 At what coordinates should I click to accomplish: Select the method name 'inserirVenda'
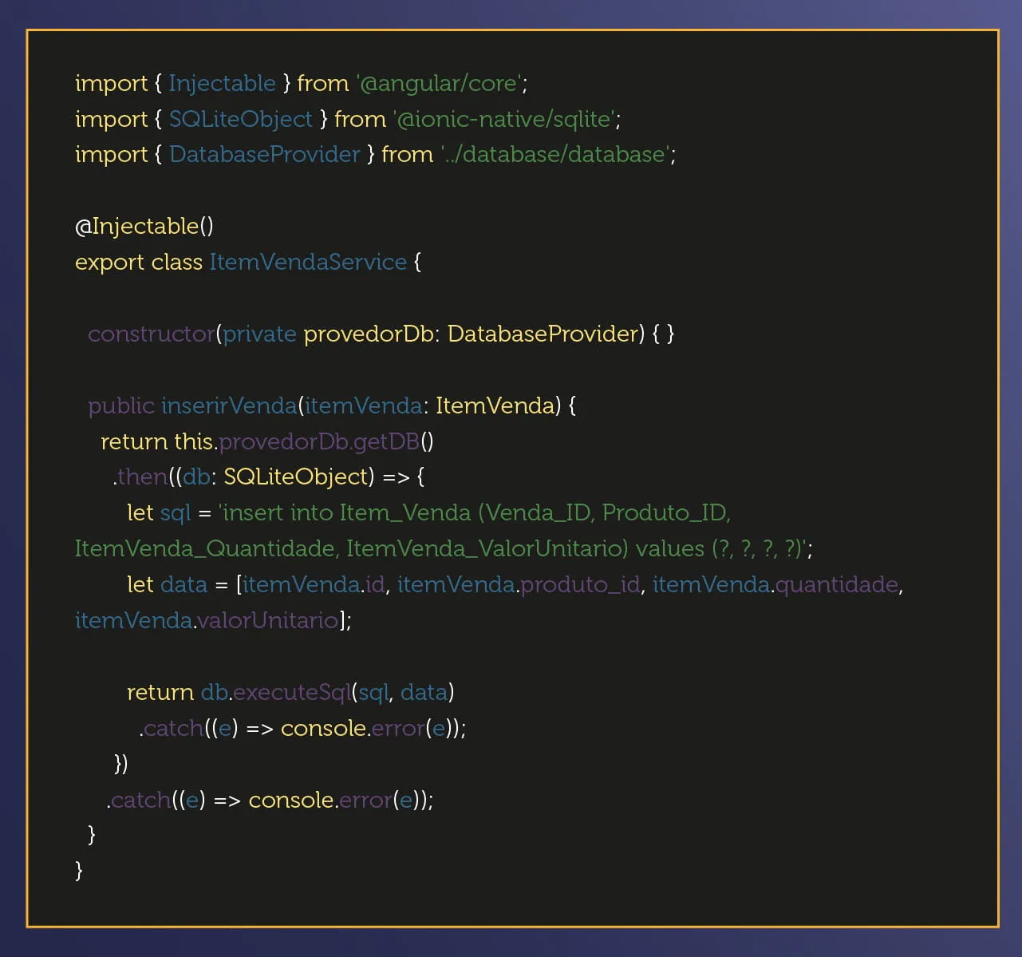(x=229, y=405)
